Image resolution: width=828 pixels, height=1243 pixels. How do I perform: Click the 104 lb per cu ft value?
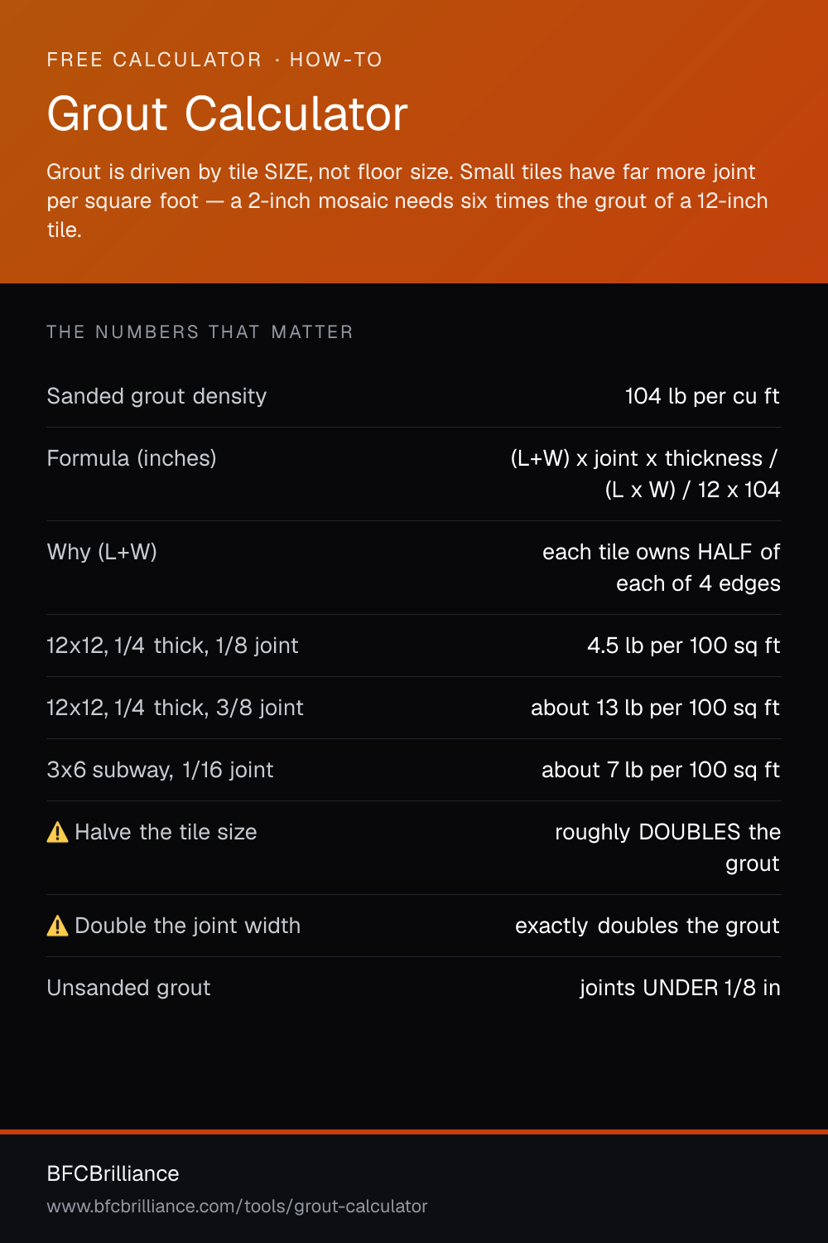pyautogui.click(x=702, y=396)
